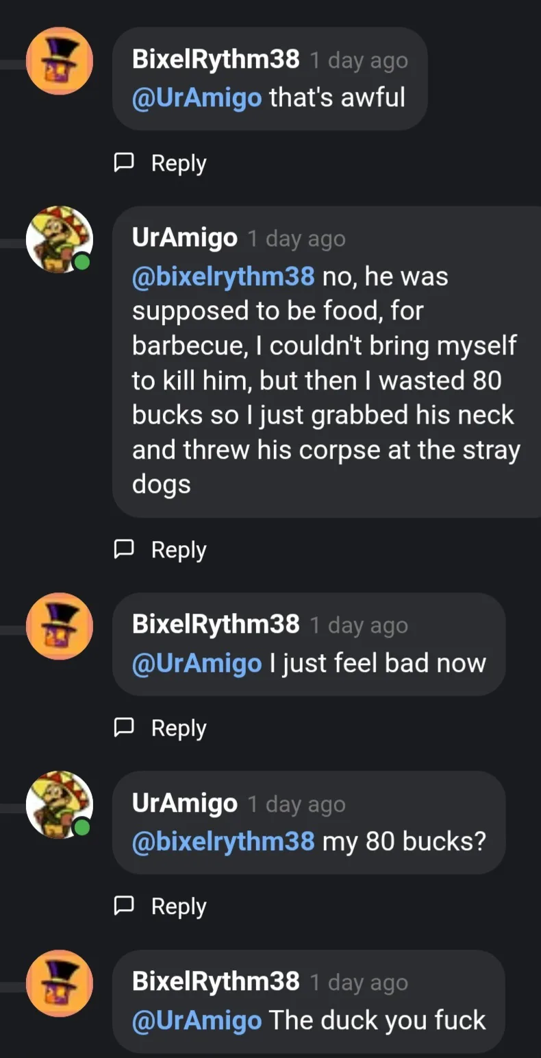Open the UrAmigo username above "my 80 bucks?"
This screenshot has width=541, height=1058.
point(185,804)
